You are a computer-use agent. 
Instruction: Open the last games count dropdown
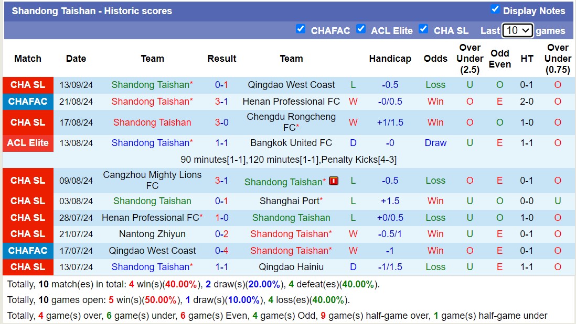click(x=517, y=30)
